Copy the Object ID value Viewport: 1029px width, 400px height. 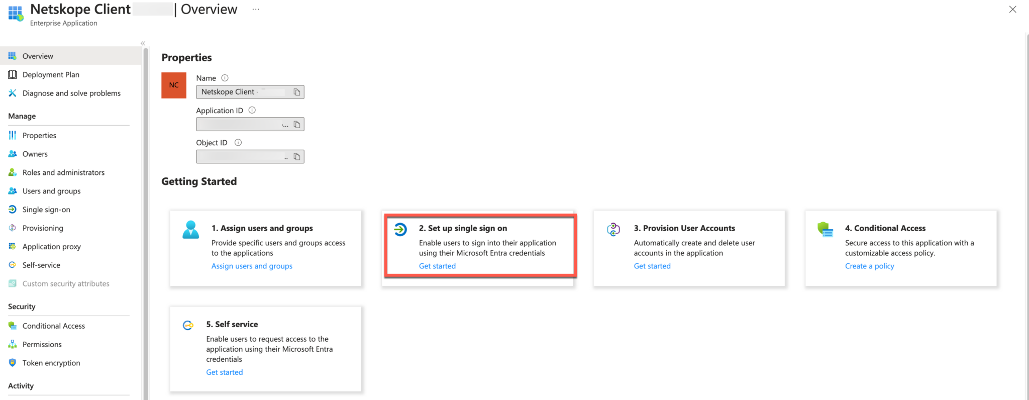pyautogui.click(x=297, y=157)
